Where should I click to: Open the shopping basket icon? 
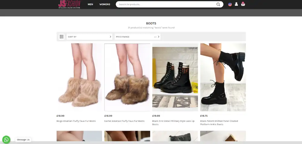tap(243, 4)
